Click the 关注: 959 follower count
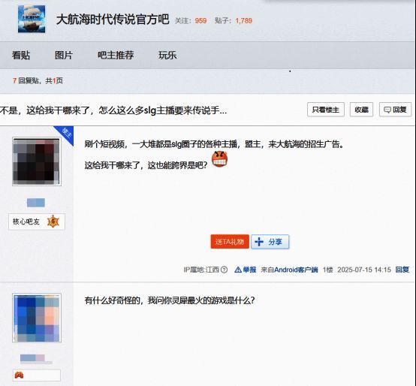The height and width of the screenshot is (386, 416). pos(191,21)
